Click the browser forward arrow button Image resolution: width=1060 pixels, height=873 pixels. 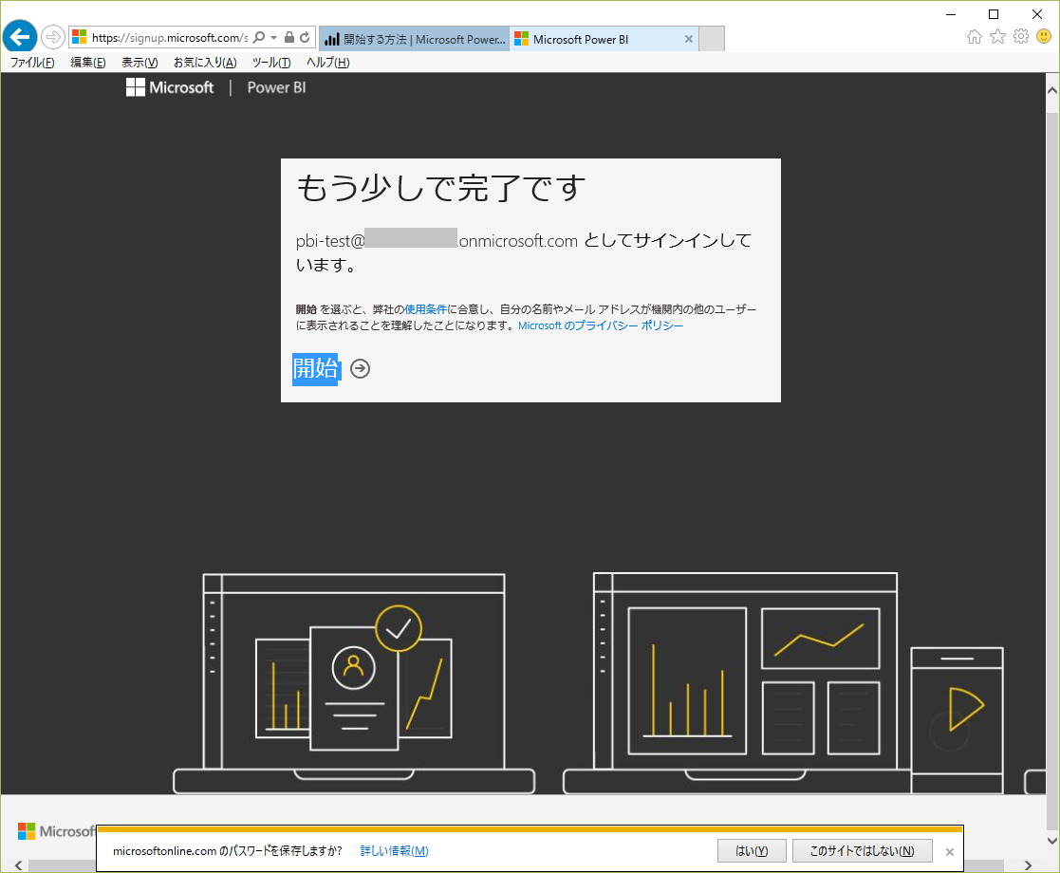[x=53, y=37]
